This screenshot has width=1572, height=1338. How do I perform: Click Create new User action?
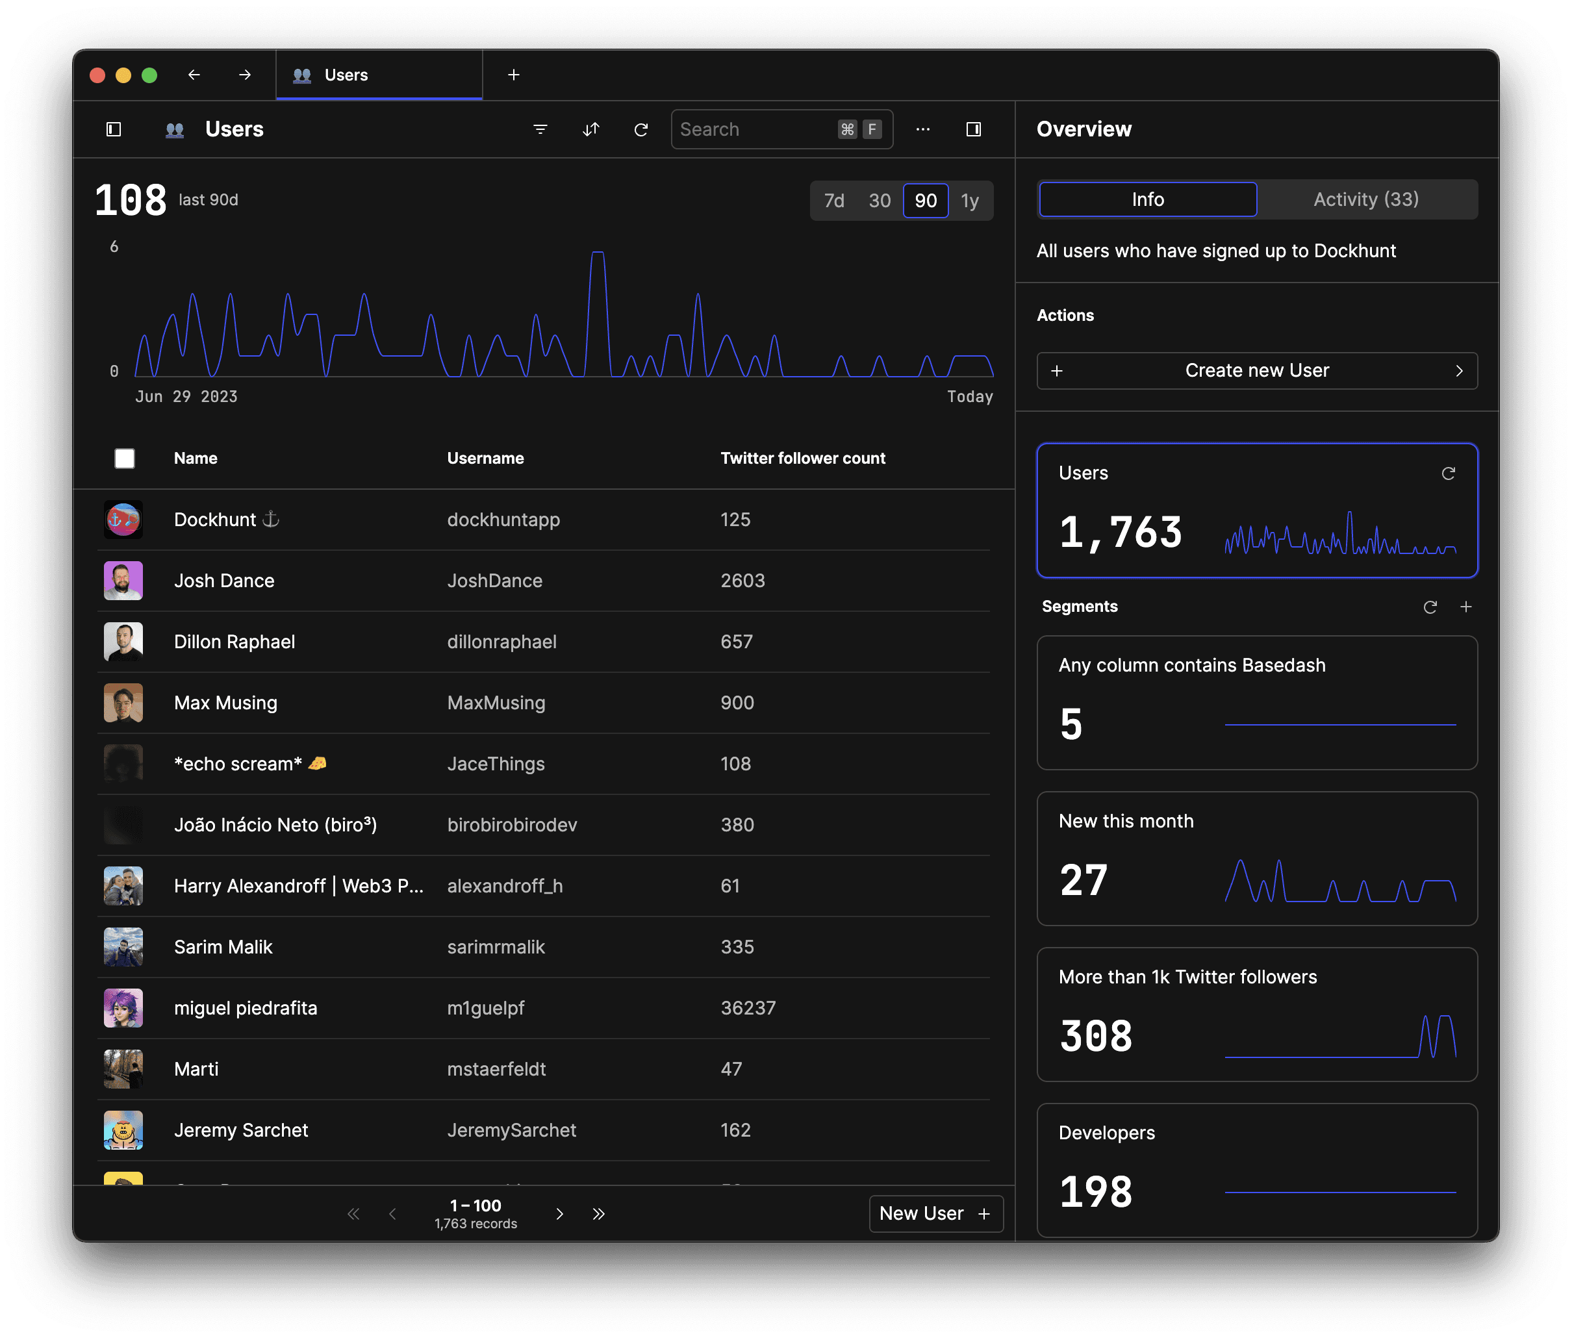pos(1256,371)
